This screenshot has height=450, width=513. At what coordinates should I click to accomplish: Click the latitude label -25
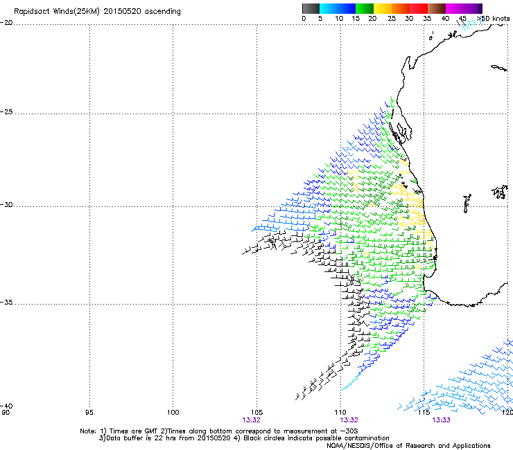click(6, 111)
